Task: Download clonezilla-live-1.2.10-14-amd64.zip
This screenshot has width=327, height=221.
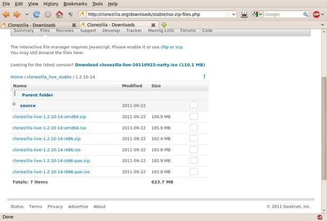Action: [x=49, y=117]
